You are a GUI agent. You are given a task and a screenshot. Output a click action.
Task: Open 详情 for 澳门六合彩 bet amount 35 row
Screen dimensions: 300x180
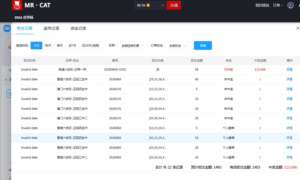pos(289,99)
